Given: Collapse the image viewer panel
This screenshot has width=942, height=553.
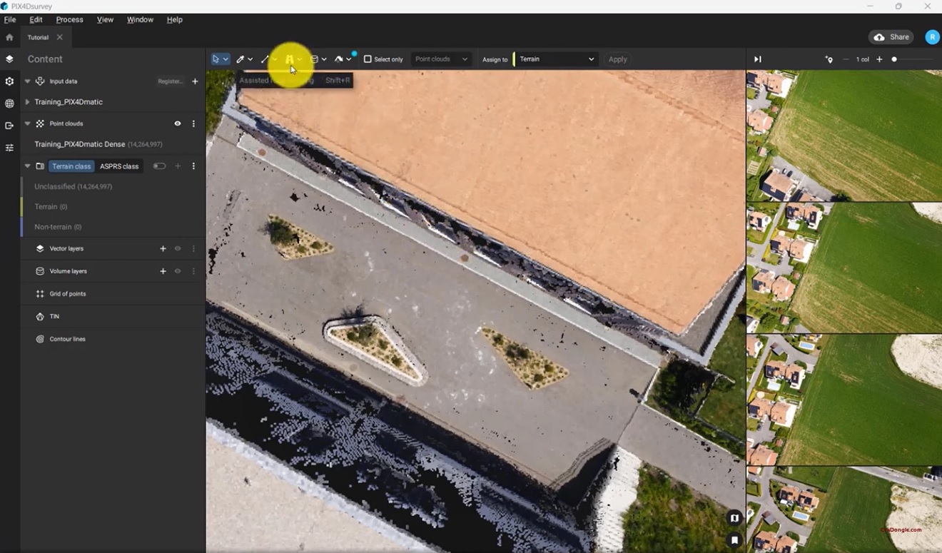Looking at the screenshot, I should pyautogui.click(x=758, y=59).
